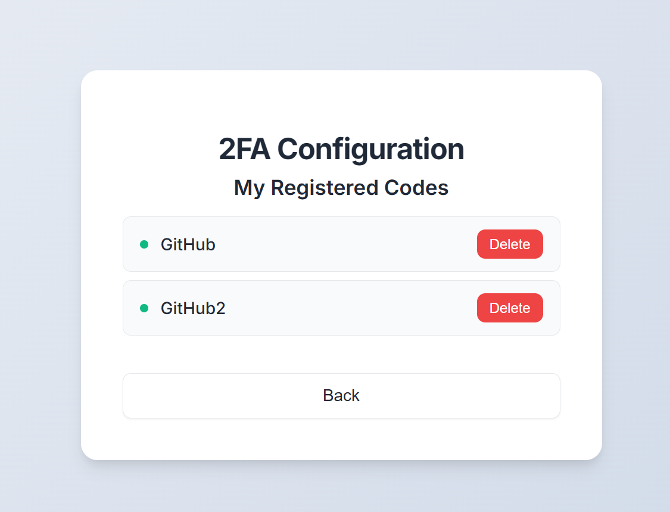Viewport: 670px width, 512px height.
Task: Delete the GitHub2 registered code
Action: click(510, 308)
